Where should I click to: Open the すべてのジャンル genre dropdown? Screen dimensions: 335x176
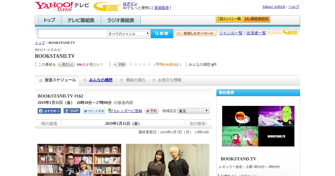(x=129, y=34)
